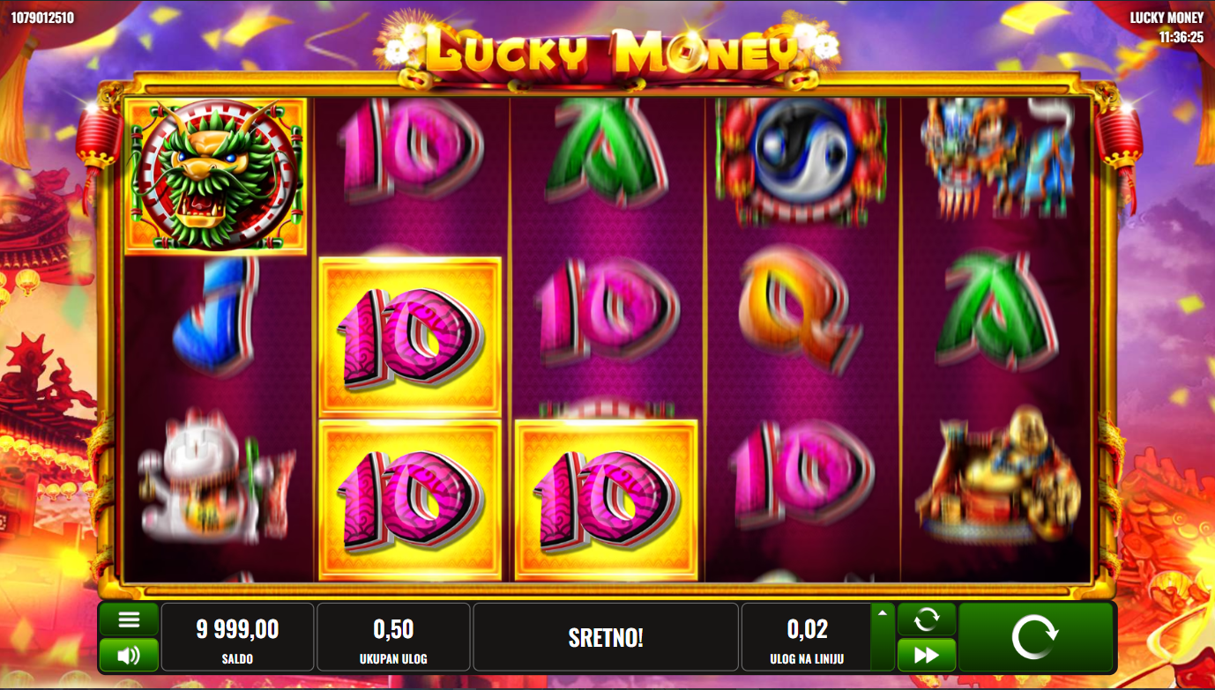This screenshot has height=690, width=1215.
Task: Click the Lucky Money game name beside the clock
Action: coord(1167,18)
